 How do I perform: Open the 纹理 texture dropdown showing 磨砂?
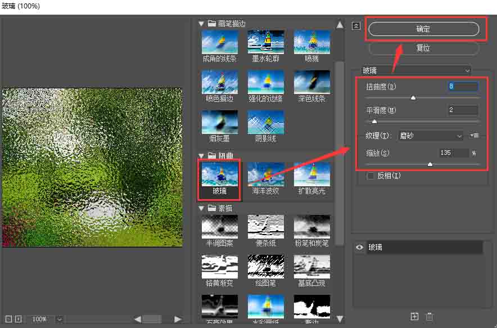pos(430,135)
